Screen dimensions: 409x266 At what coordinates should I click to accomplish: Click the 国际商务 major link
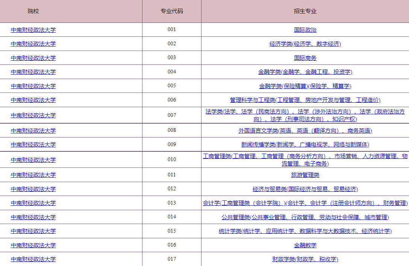305,58
